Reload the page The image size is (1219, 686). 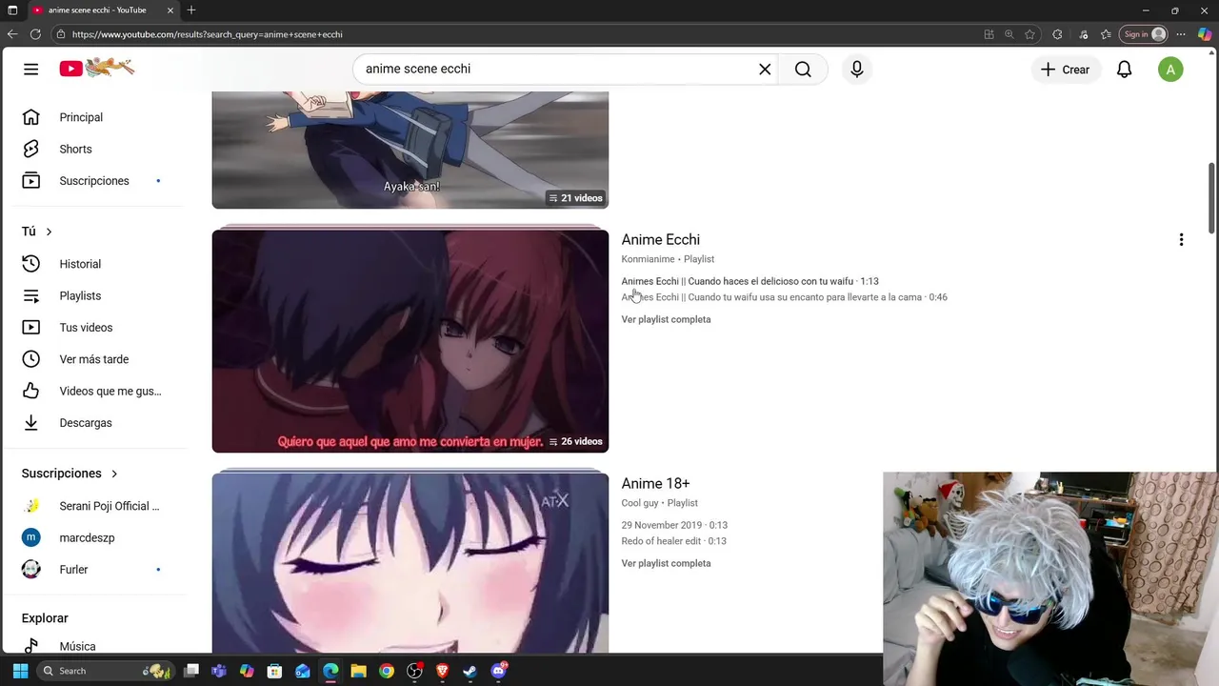tap(35, 34)
